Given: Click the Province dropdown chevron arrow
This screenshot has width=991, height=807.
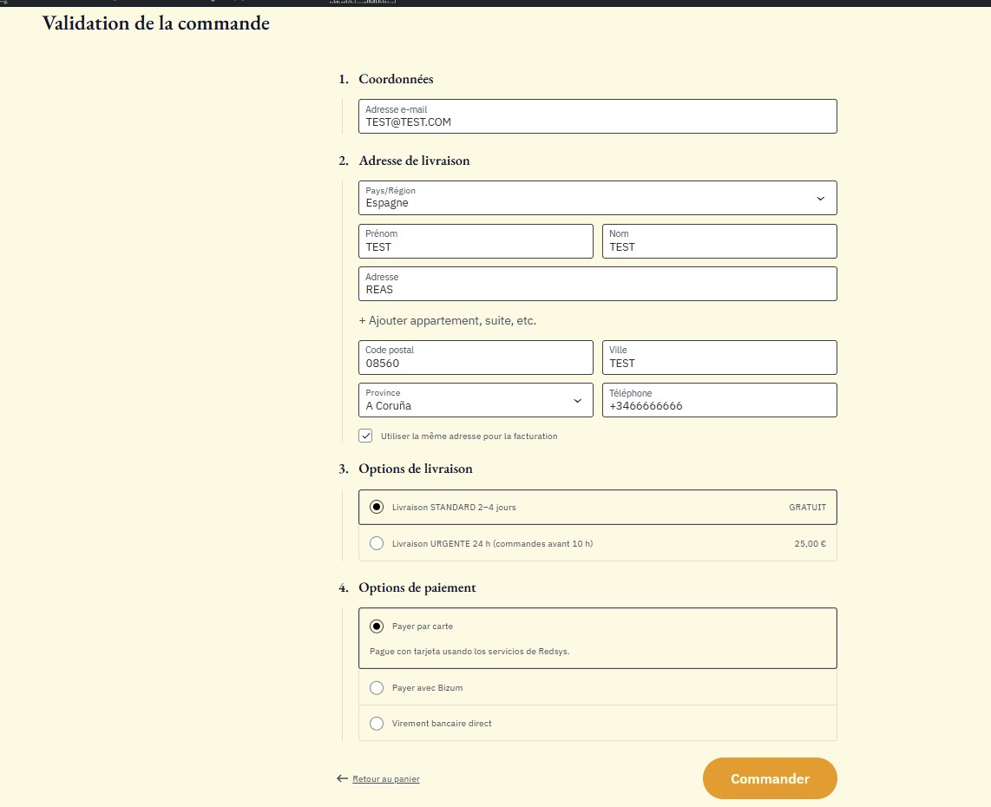Looking at the screenshot, I should pos(577,401).
